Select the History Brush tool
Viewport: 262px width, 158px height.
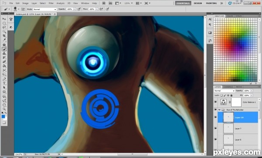[x=4, y=58]
